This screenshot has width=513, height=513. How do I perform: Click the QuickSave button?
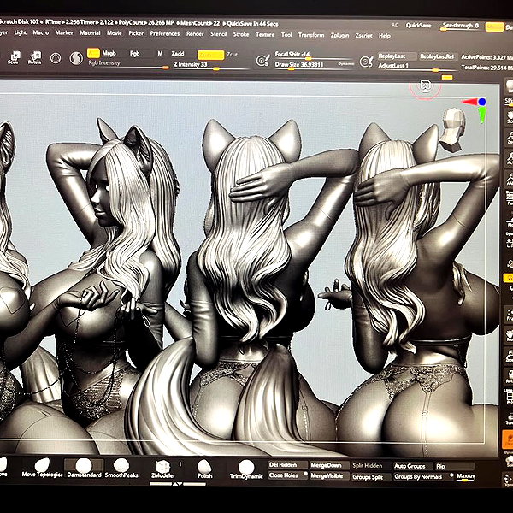418,26
